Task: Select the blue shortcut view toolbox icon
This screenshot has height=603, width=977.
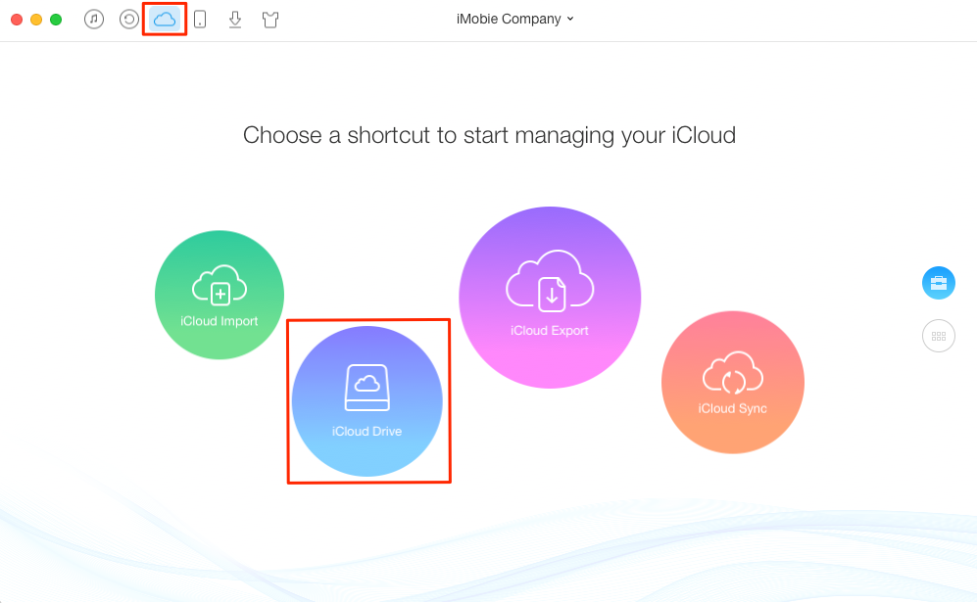Action: tap(939, 283)
